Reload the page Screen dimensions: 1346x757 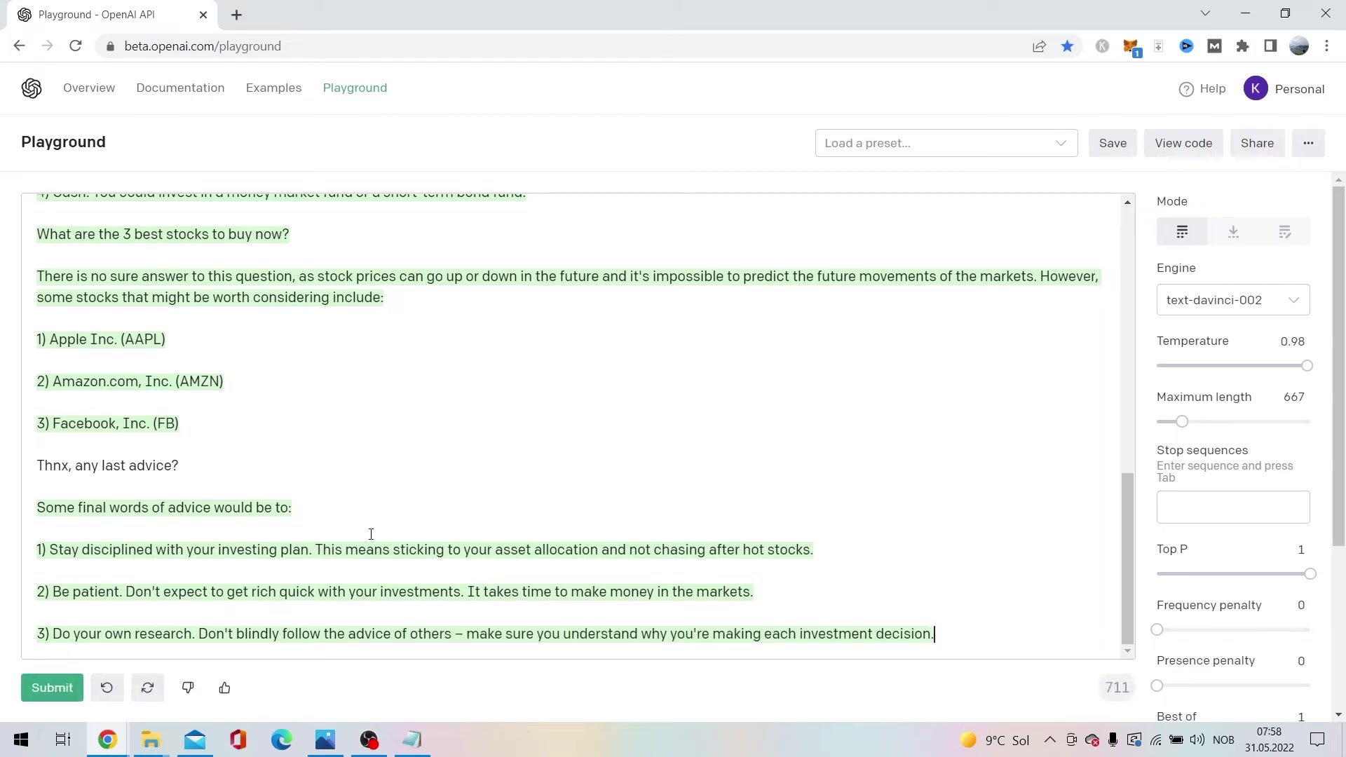click(x=76, y=46)
